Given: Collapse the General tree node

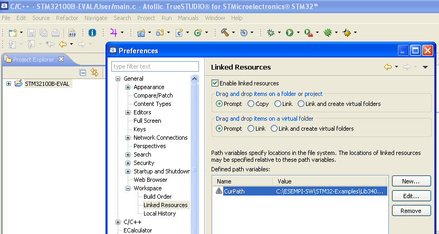Looking at the screenshot, I should click(x=118, y=79).
